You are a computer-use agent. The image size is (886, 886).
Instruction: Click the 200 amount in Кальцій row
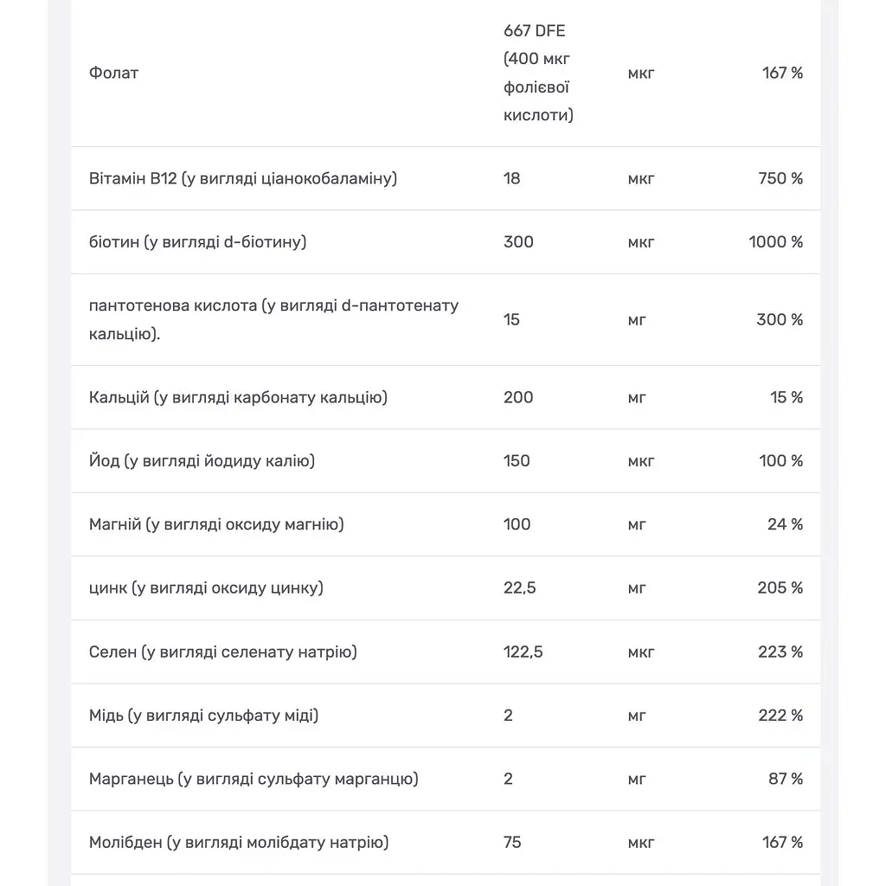pyautogui.click(x=518, y=397)
